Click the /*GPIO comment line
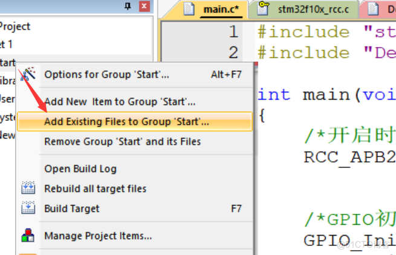The width and height of the screenshot is (396, 255). point(350,219)
